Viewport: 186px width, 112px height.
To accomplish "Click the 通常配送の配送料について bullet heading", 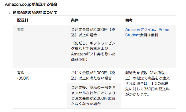I will tap(35, 13).
